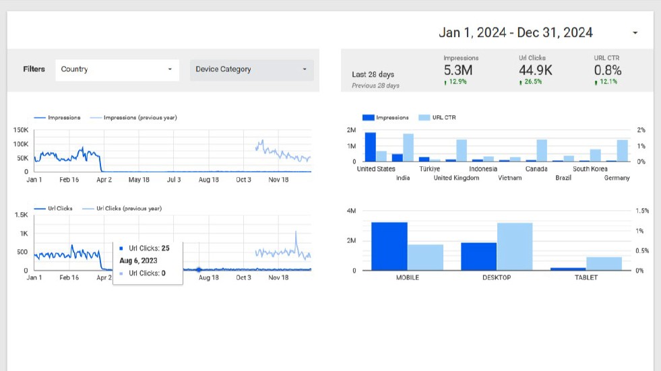
Task: Toggle Url Clicks (previous year) legend entry
Action: coord(129,209)
